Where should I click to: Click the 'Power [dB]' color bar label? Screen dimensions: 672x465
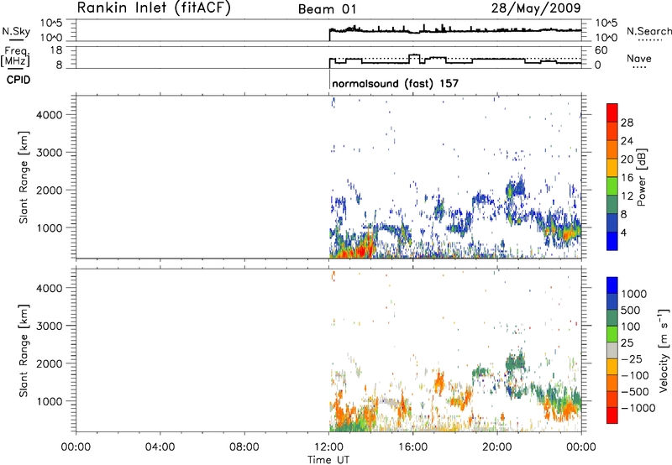tap(642, 177)
